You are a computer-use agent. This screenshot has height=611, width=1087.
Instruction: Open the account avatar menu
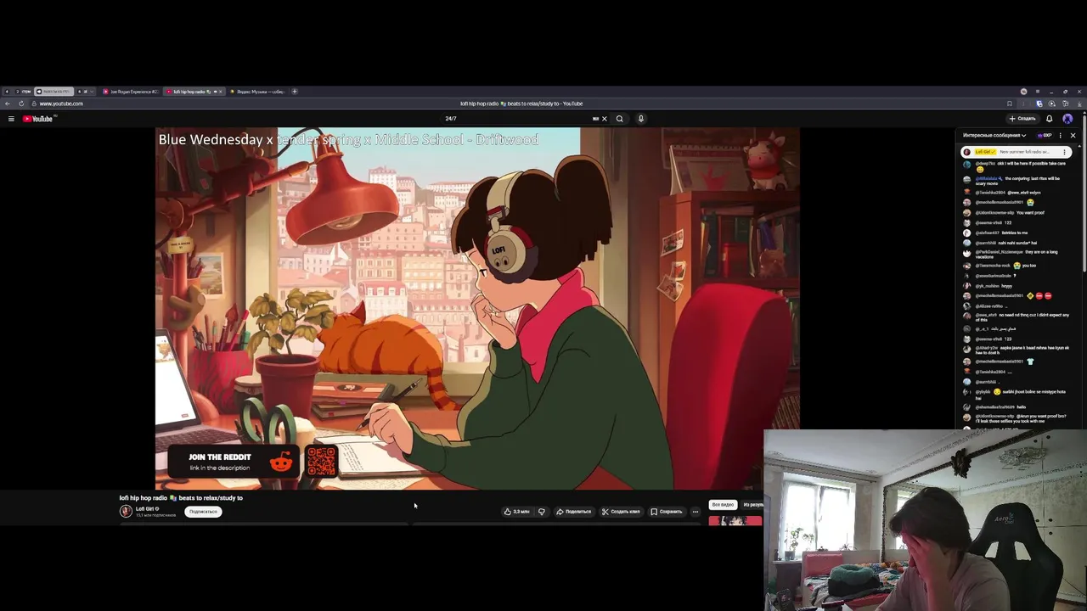pos(1067,119)
